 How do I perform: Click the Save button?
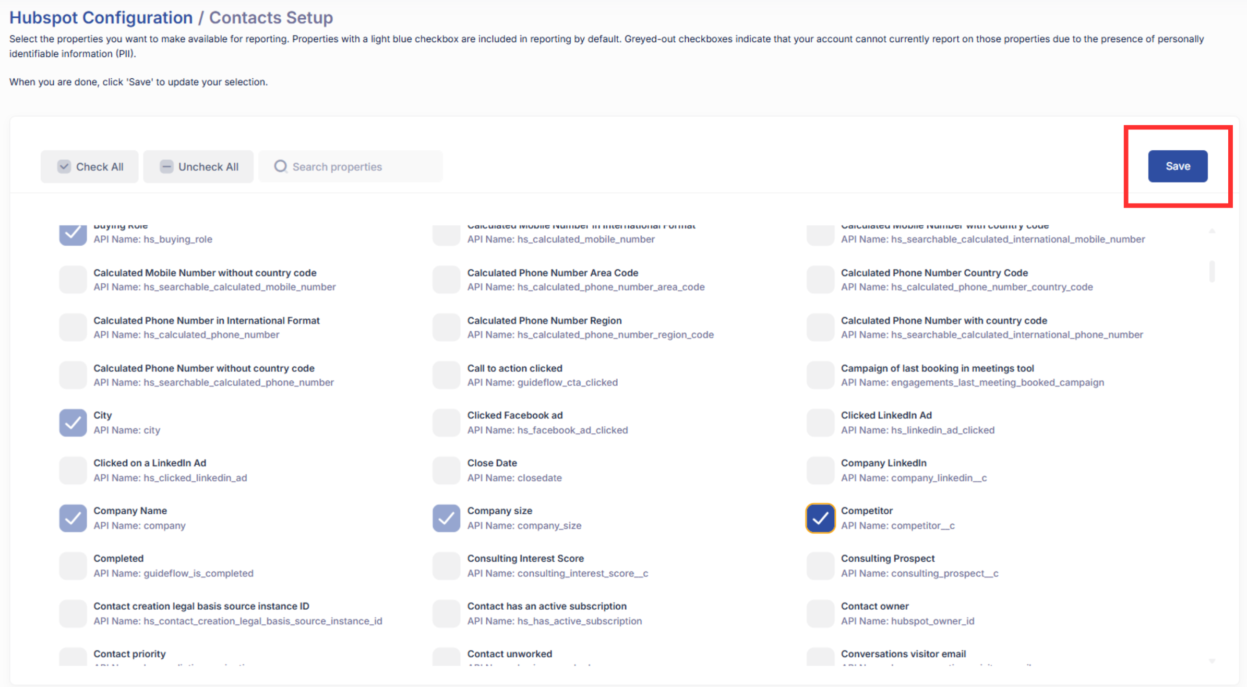point(1177,166)
